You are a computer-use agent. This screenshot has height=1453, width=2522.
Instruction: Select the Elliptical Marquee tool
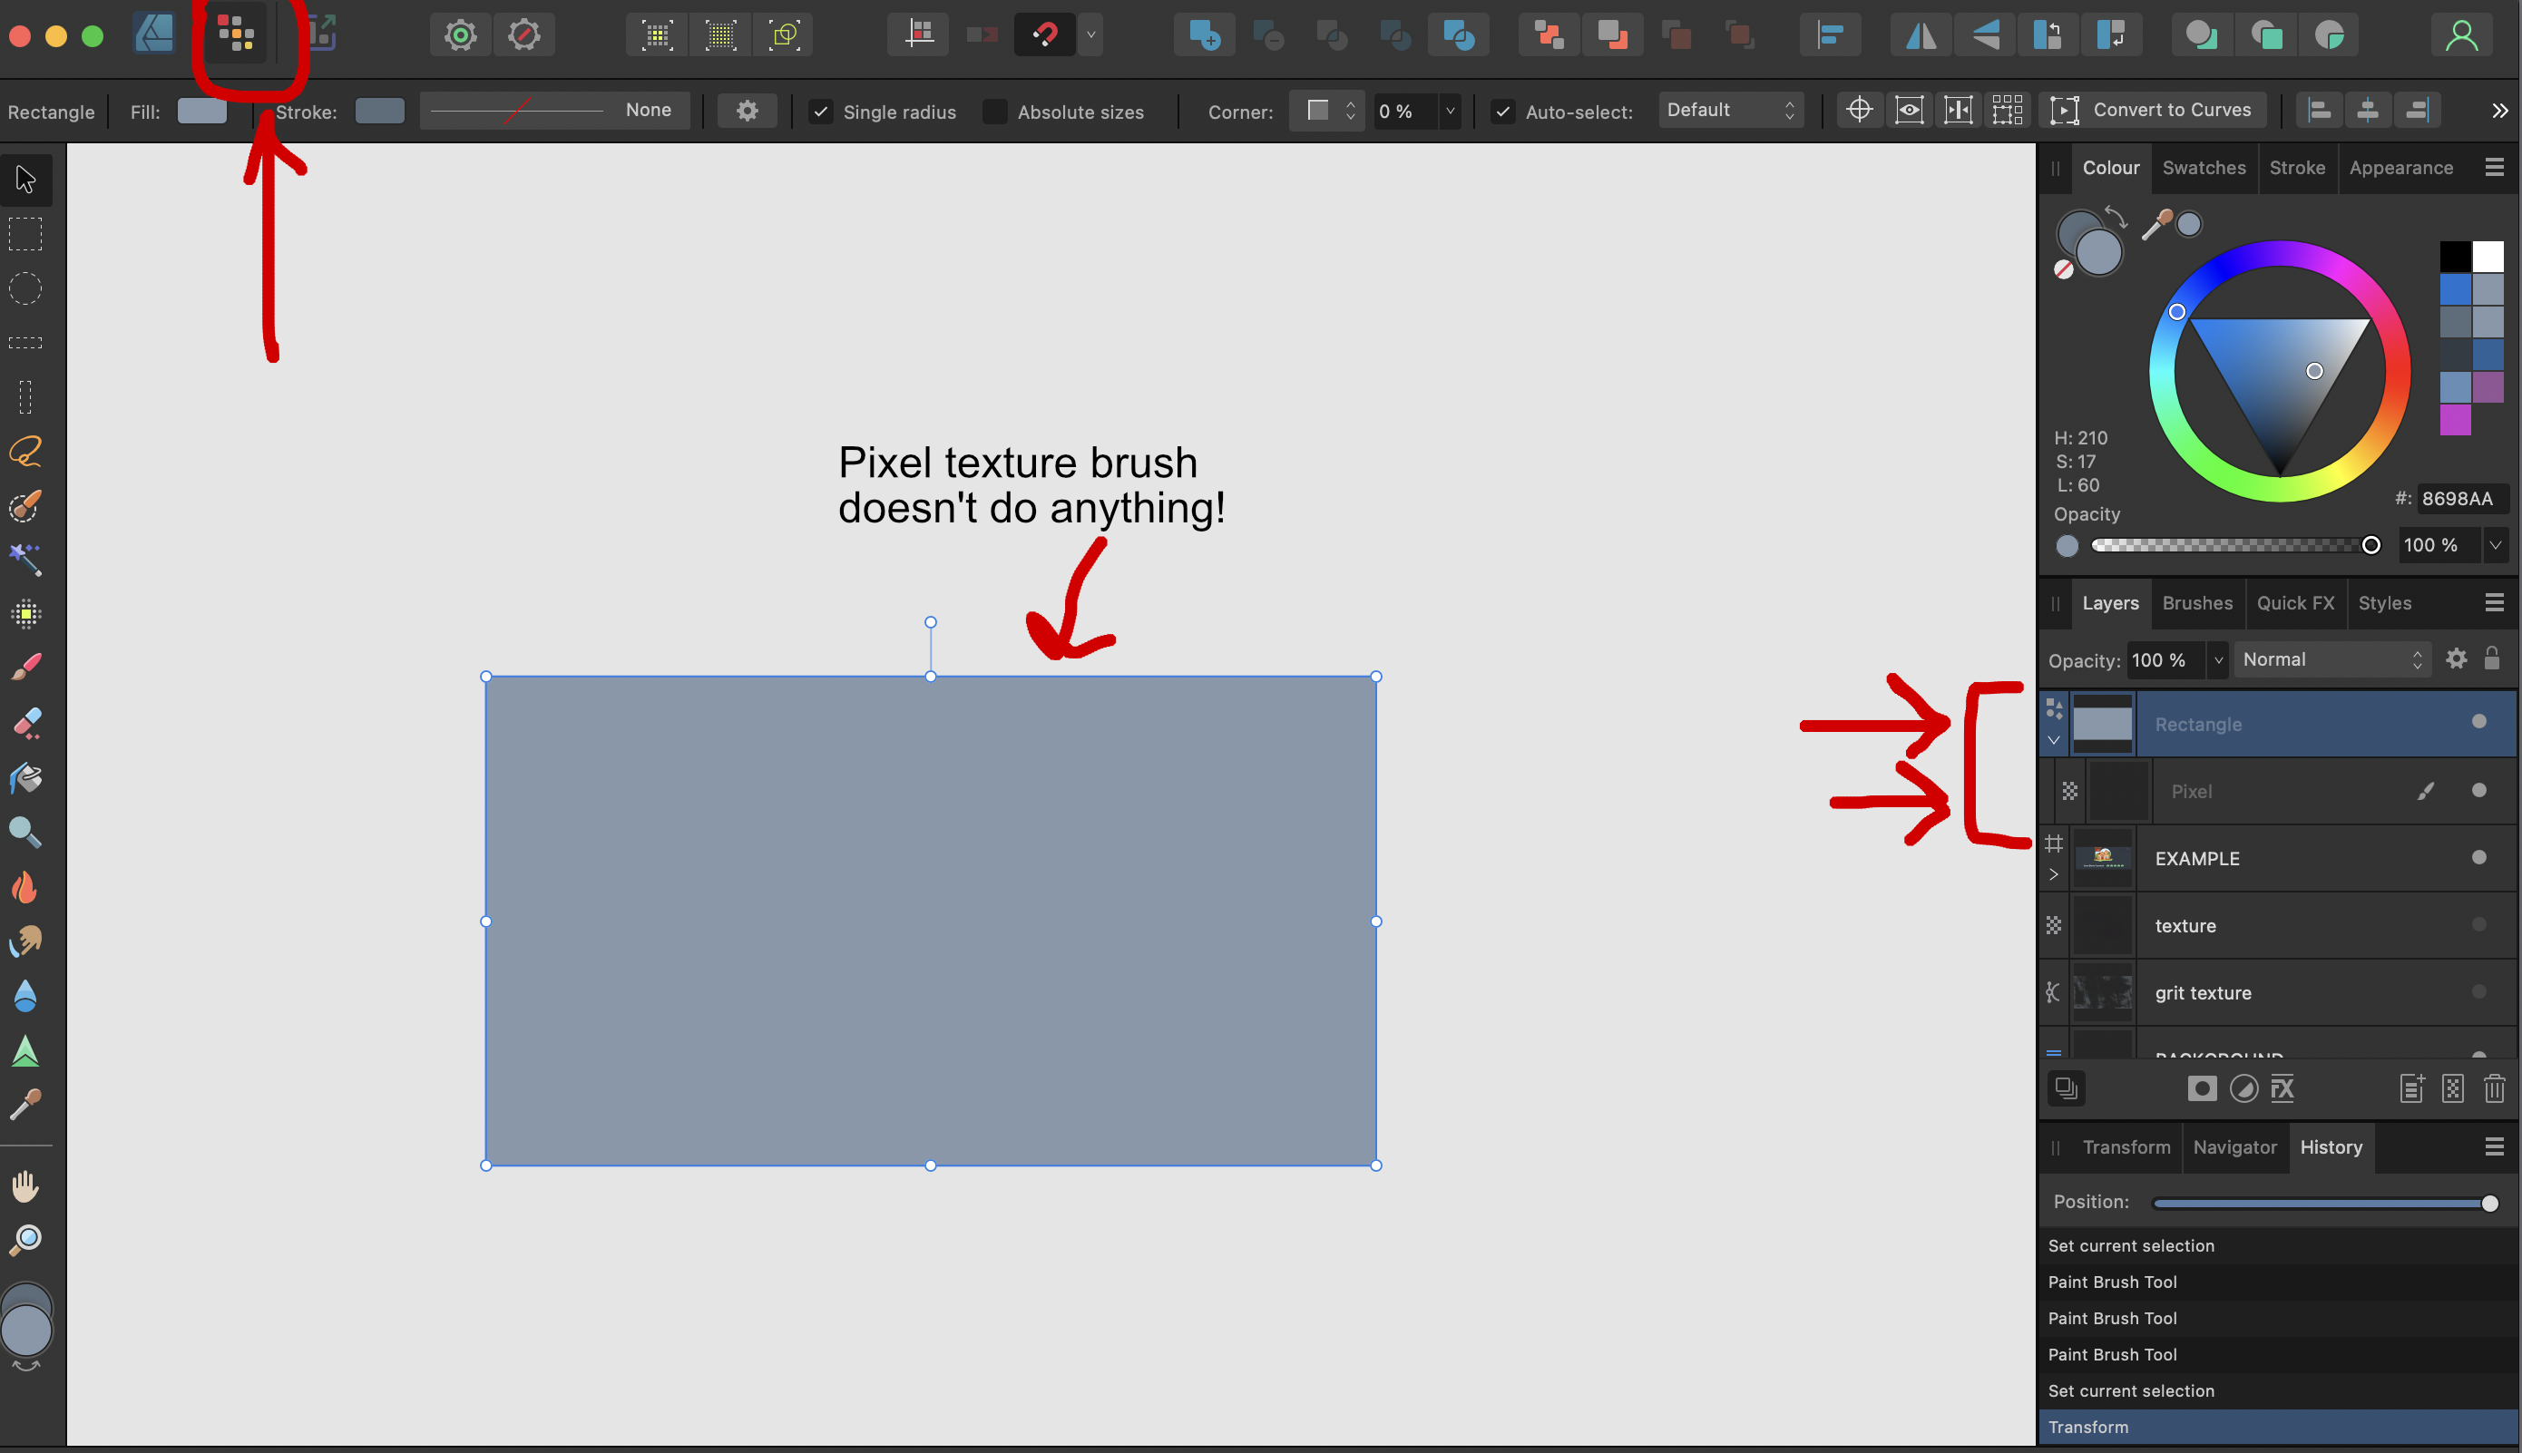(26, 289)
